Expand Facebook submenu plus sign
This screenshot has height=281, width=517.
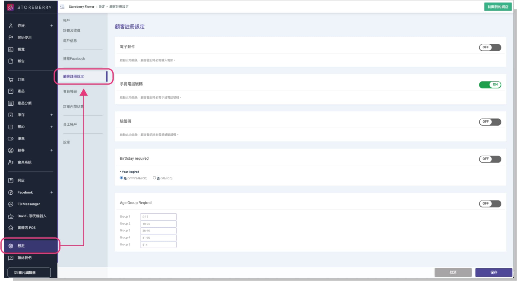coord(51,192)
